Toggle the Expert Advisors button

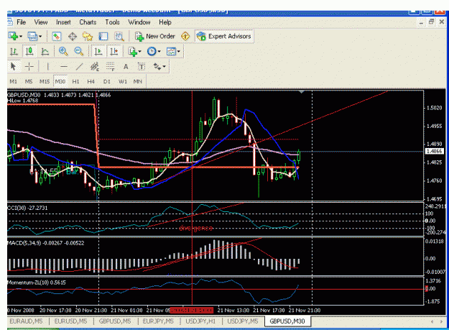224,37
